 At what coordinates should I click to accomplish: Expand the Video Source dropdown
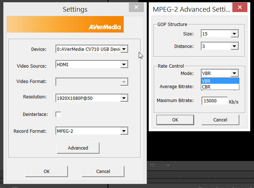pos(124,65)
